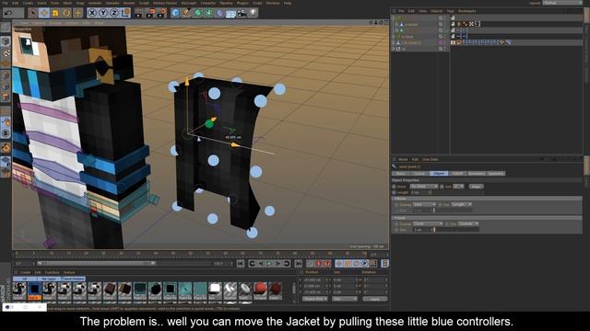The height and width of the screenshot is (331, 590).
Task: Toggle the coordinate system icon
Action: point(125,13)
